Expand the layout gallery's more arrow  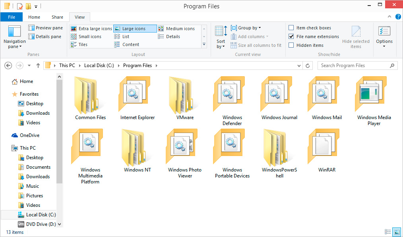(x=204, y=44)
